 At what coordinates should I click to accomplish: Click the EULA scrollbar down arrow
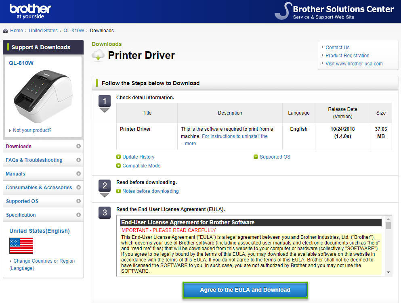(x=388, y=272)
